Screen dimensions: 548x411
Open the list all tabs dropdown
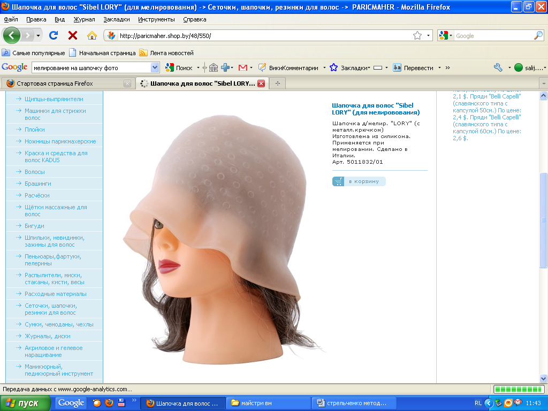point(544,83)
